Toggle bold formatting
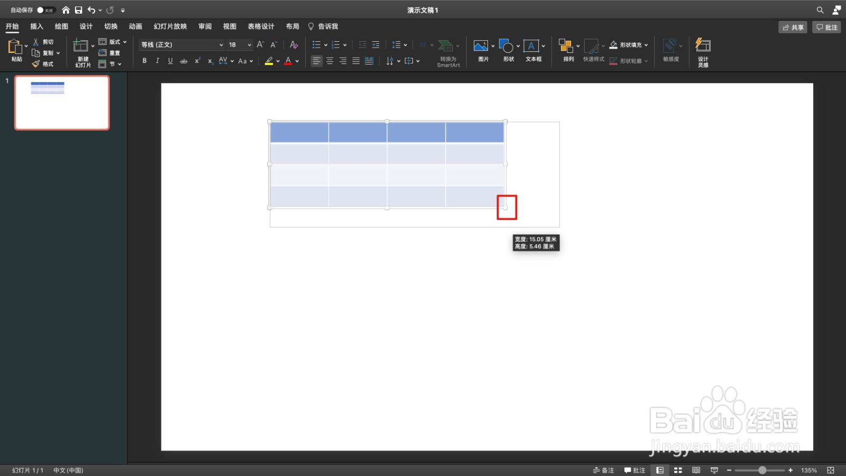Viewport: 846px width, 476px height. tap(144, 61)
